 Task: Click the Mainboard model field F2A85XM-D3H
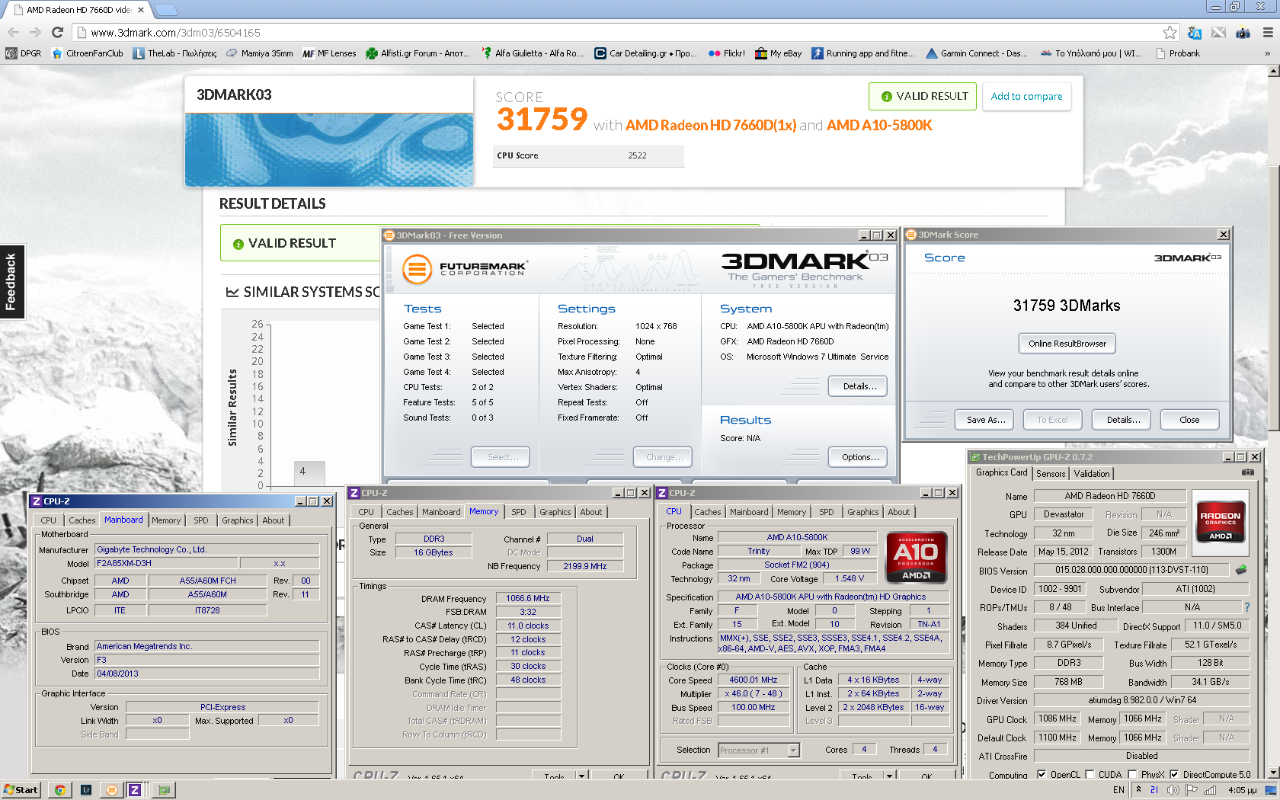point(166,563)
